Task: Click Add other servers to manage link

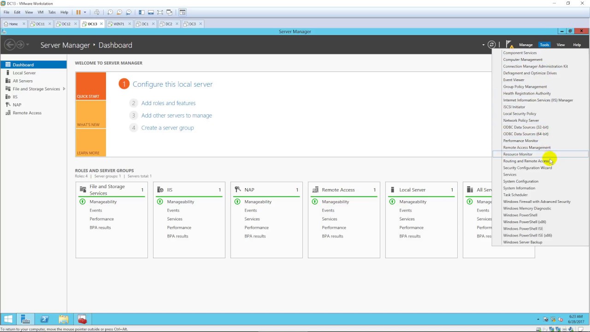Action: pos(177,115)
